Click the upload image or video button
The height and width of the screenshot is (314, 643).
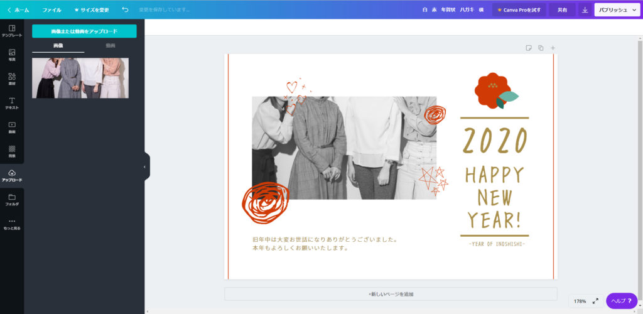tap(84, 31)
